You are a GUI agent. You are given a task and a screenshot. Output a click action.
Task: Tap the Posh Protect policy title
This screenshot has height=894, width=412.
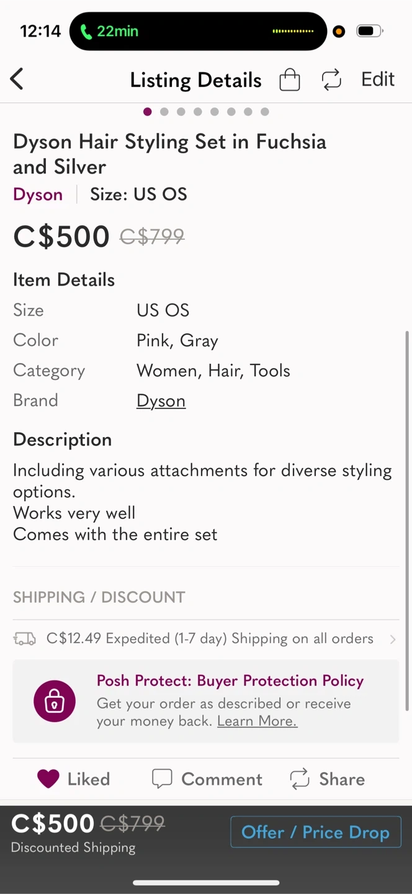(x=230, y=680)
